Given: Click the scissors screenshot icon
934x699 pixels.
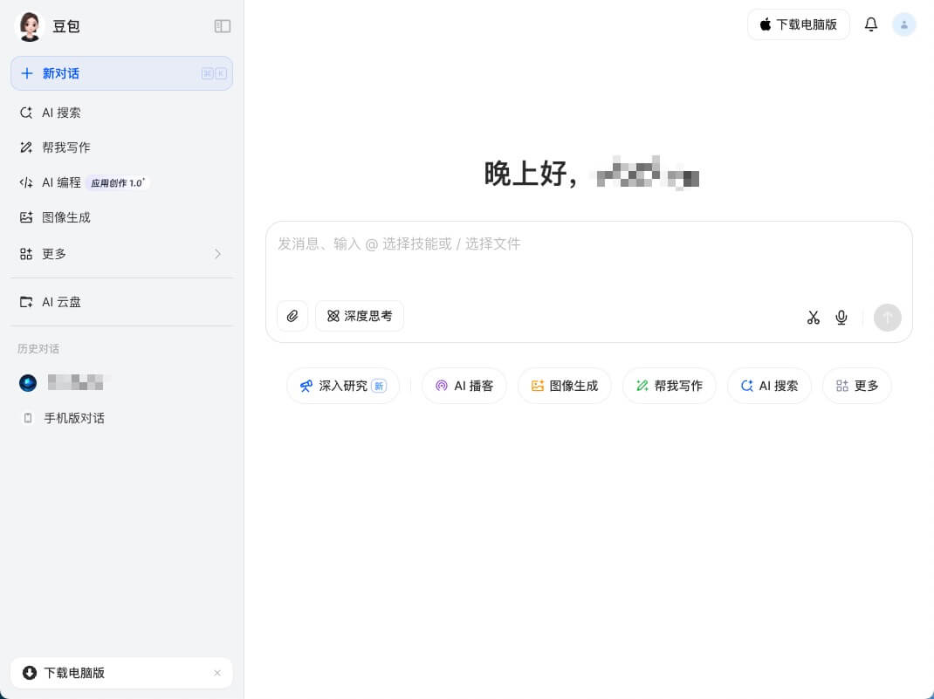Looking at the screenshot, I should (x=813, y=318).
